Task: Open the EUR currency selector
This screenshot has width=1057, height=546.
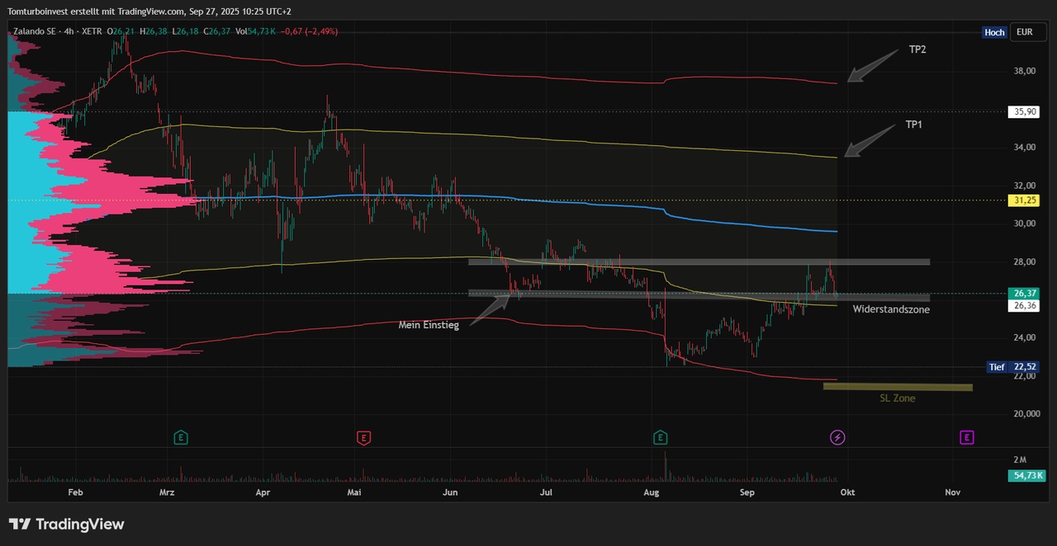Action: point(1025,32)
